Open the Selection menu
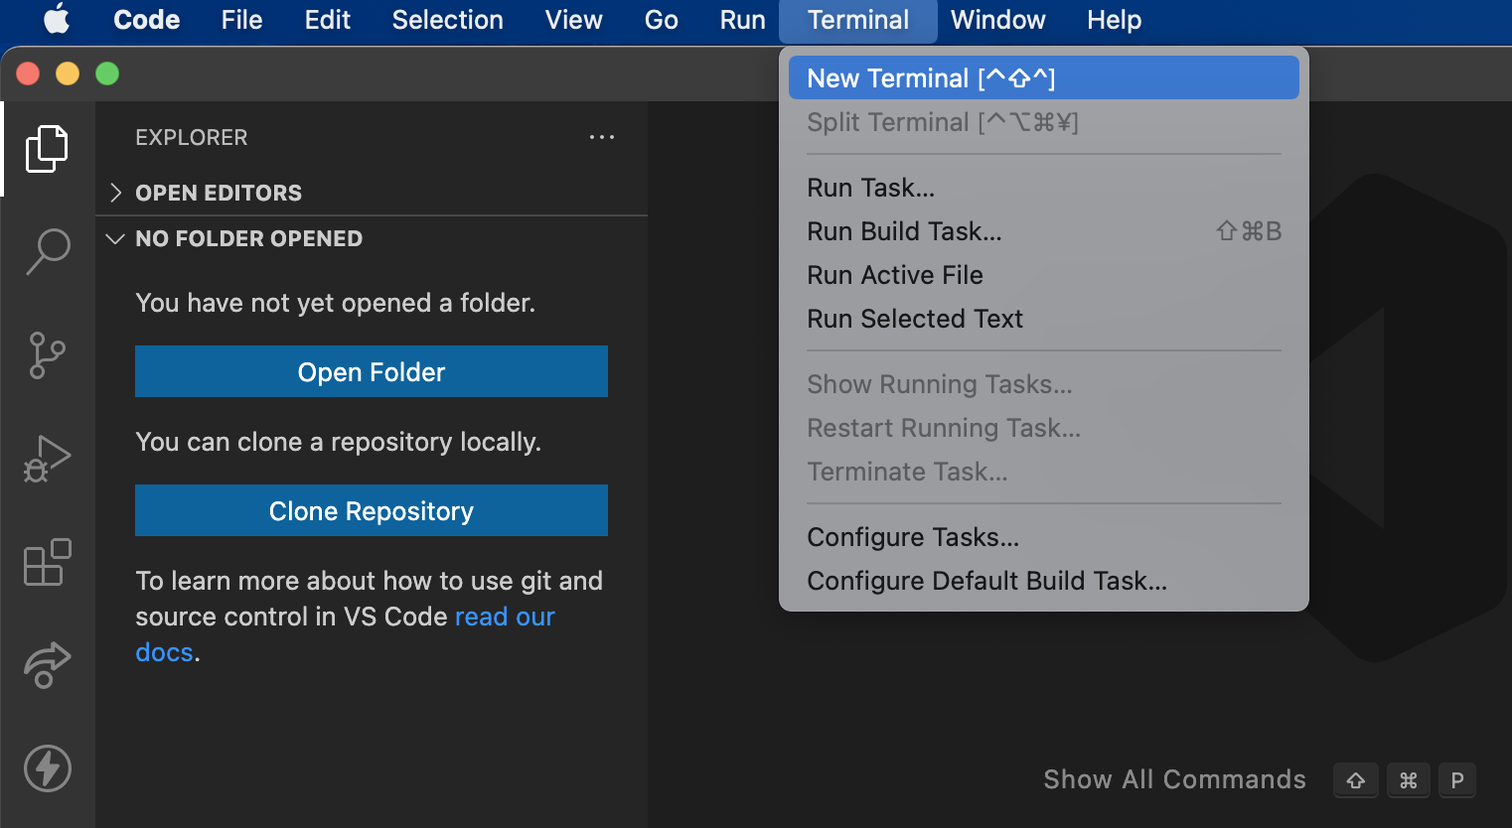The height and width of the screenshot is (828, 1512). coord(447,20)
